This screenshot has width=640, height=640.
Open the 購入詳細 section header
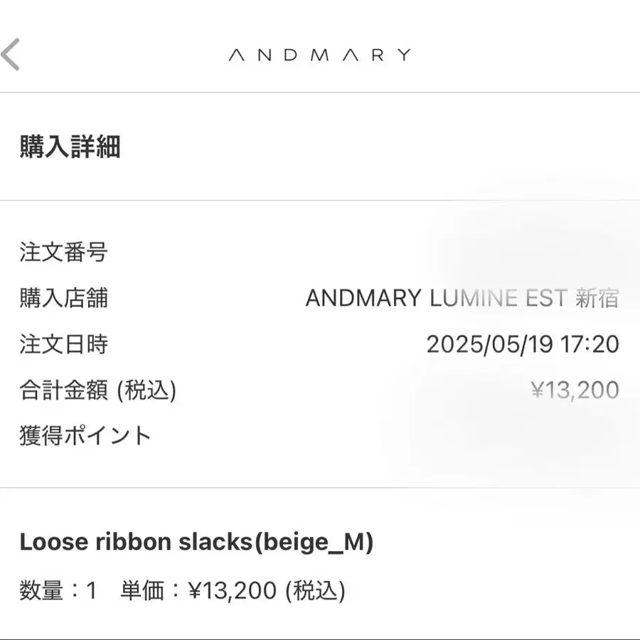tap(70, 149)
